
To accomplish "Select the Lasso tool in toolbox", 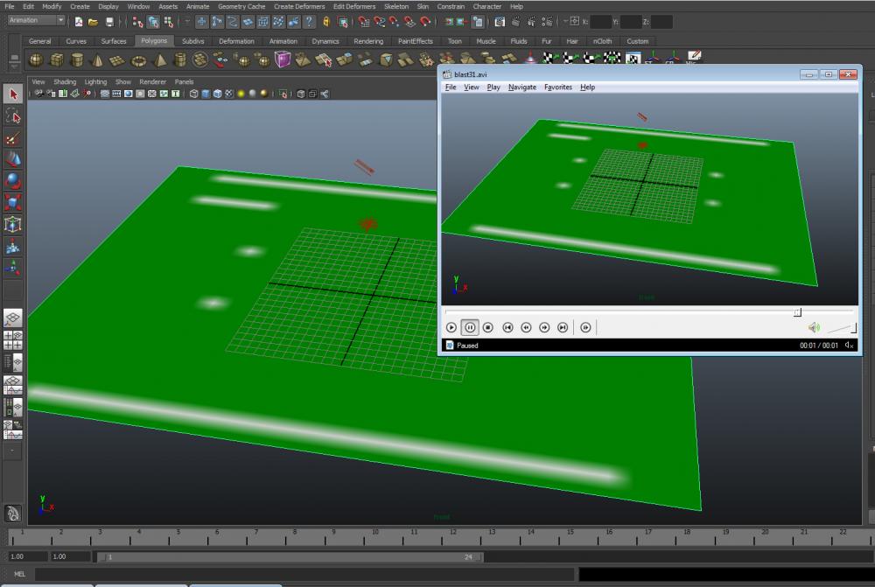I will 13,115.
